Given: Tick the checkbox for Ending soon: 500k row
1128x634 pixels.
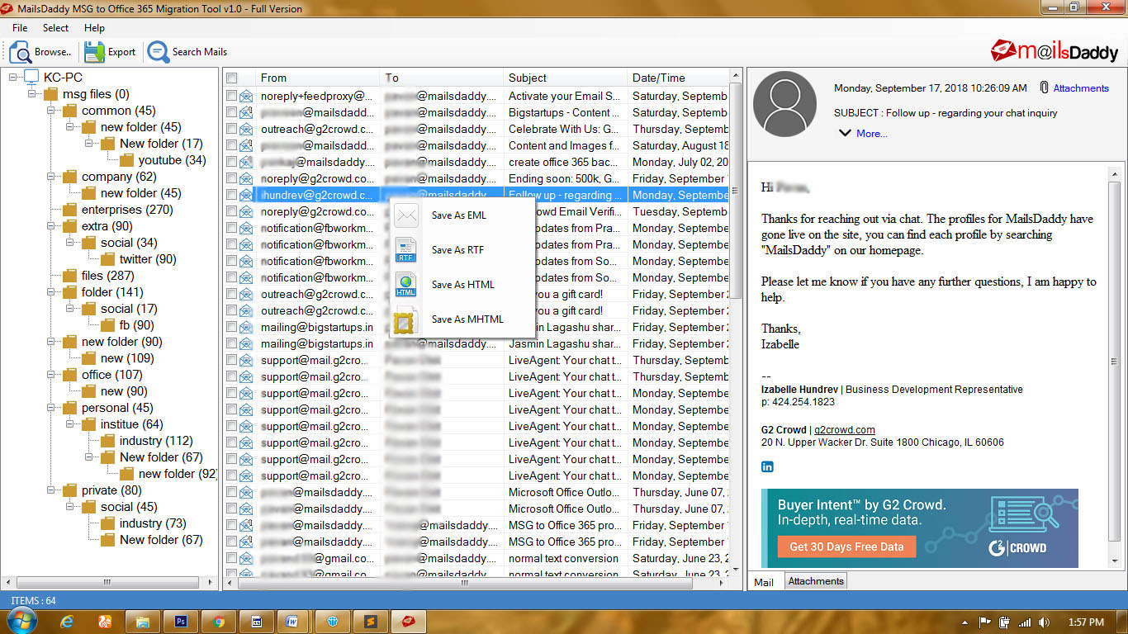Looking at the screenshot, I should tap(232, 178).
